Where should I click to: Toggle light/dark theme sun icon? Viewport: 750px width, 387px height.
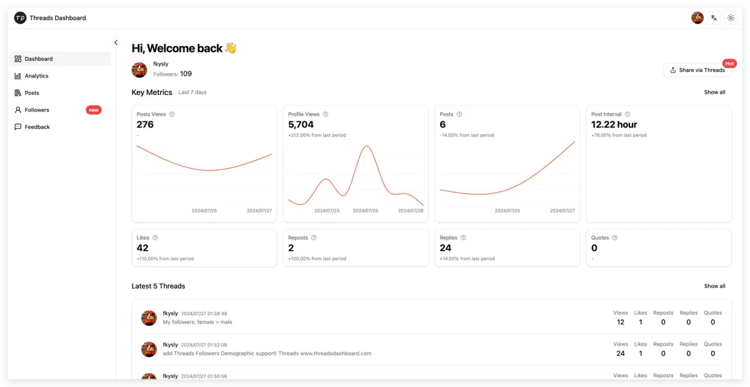[x=731, y=18]
